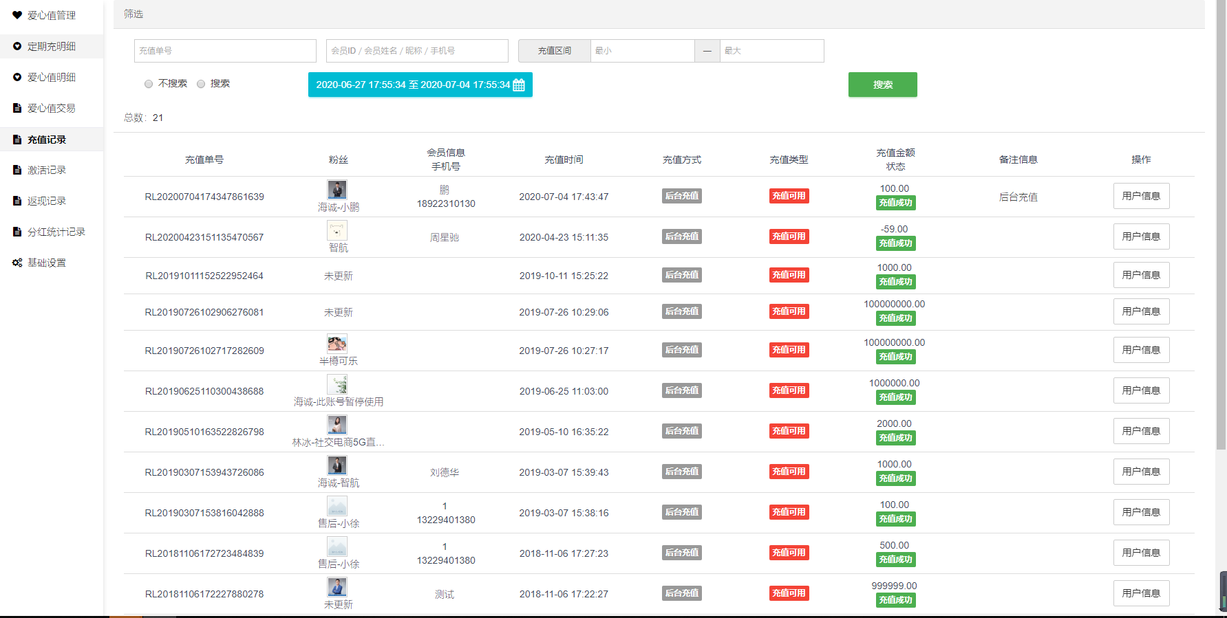Open avatar thumbnail of 海诚-小鹏

[x=337, y=190]
